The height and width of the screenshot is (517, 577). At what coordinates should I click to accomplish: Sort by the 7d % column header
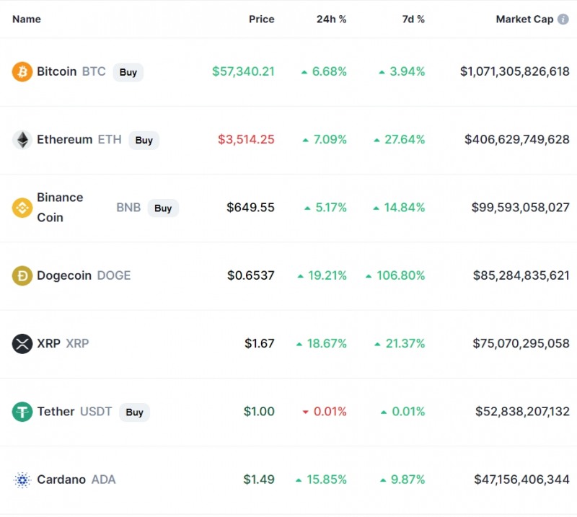coord(413,19)
